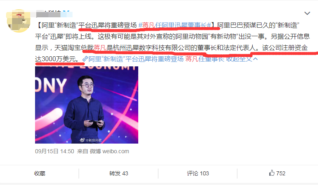This screenshot has height=185, width=318.
Task: Click the like count 752
Action: coord(281,173)
